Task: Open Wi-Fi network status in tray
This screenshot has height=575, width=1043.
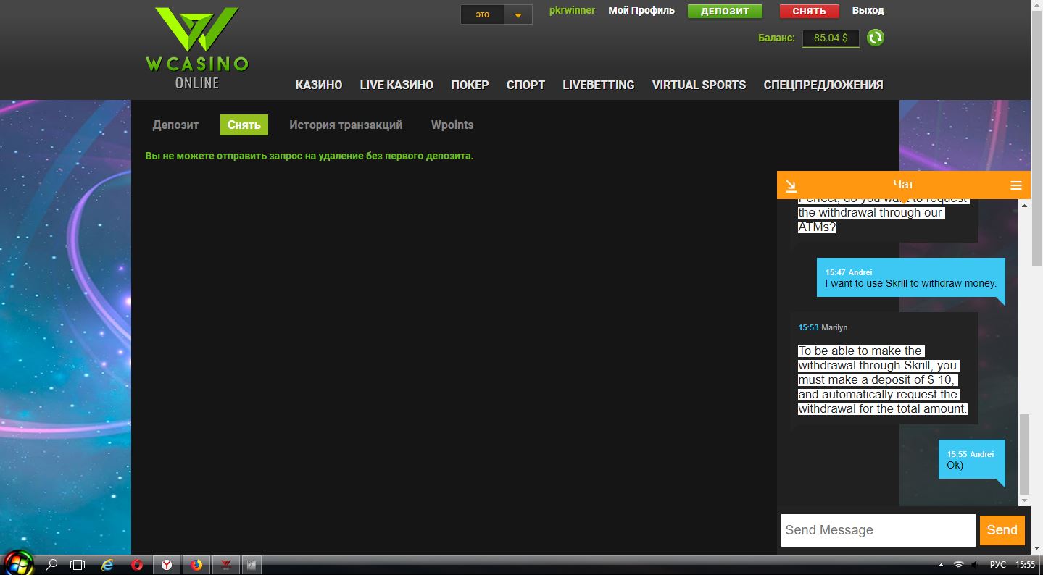Action: (958, 565)
